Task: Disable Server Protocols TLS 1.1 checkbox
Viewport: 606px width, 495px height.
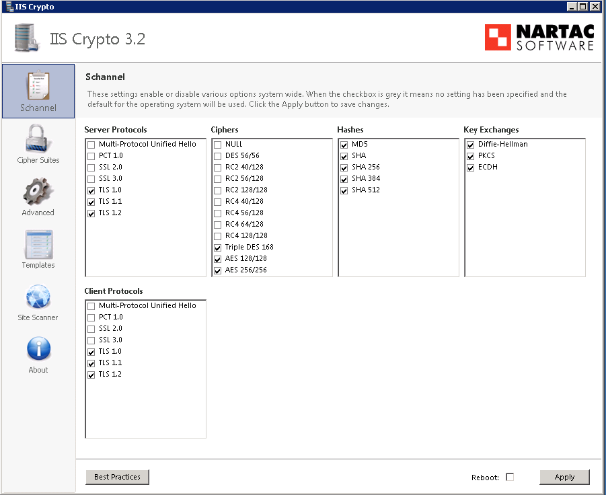Action: (91, 202)
